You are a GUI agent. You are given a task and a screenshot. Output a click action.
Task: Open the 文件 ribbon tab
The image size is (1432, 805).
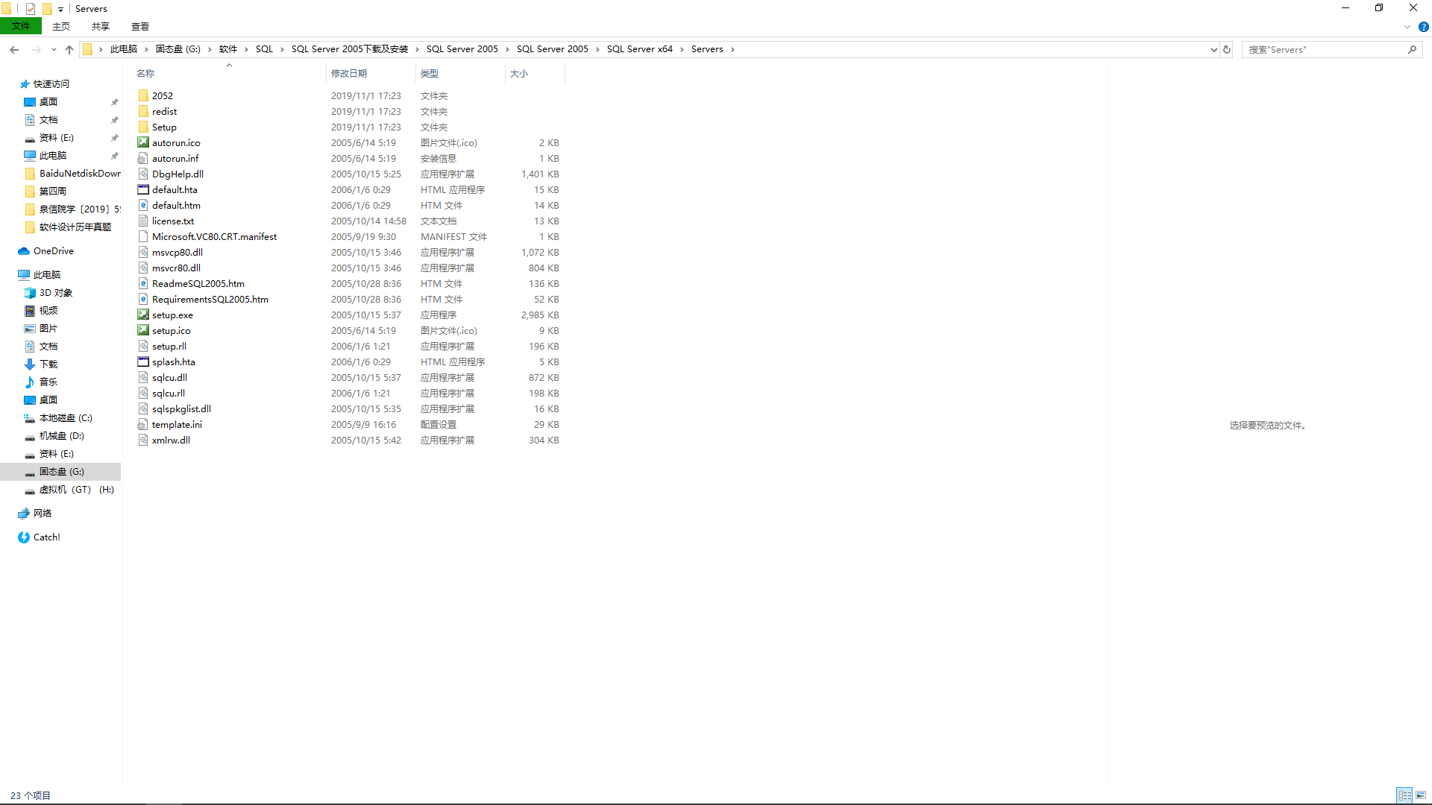coord(21,26)
